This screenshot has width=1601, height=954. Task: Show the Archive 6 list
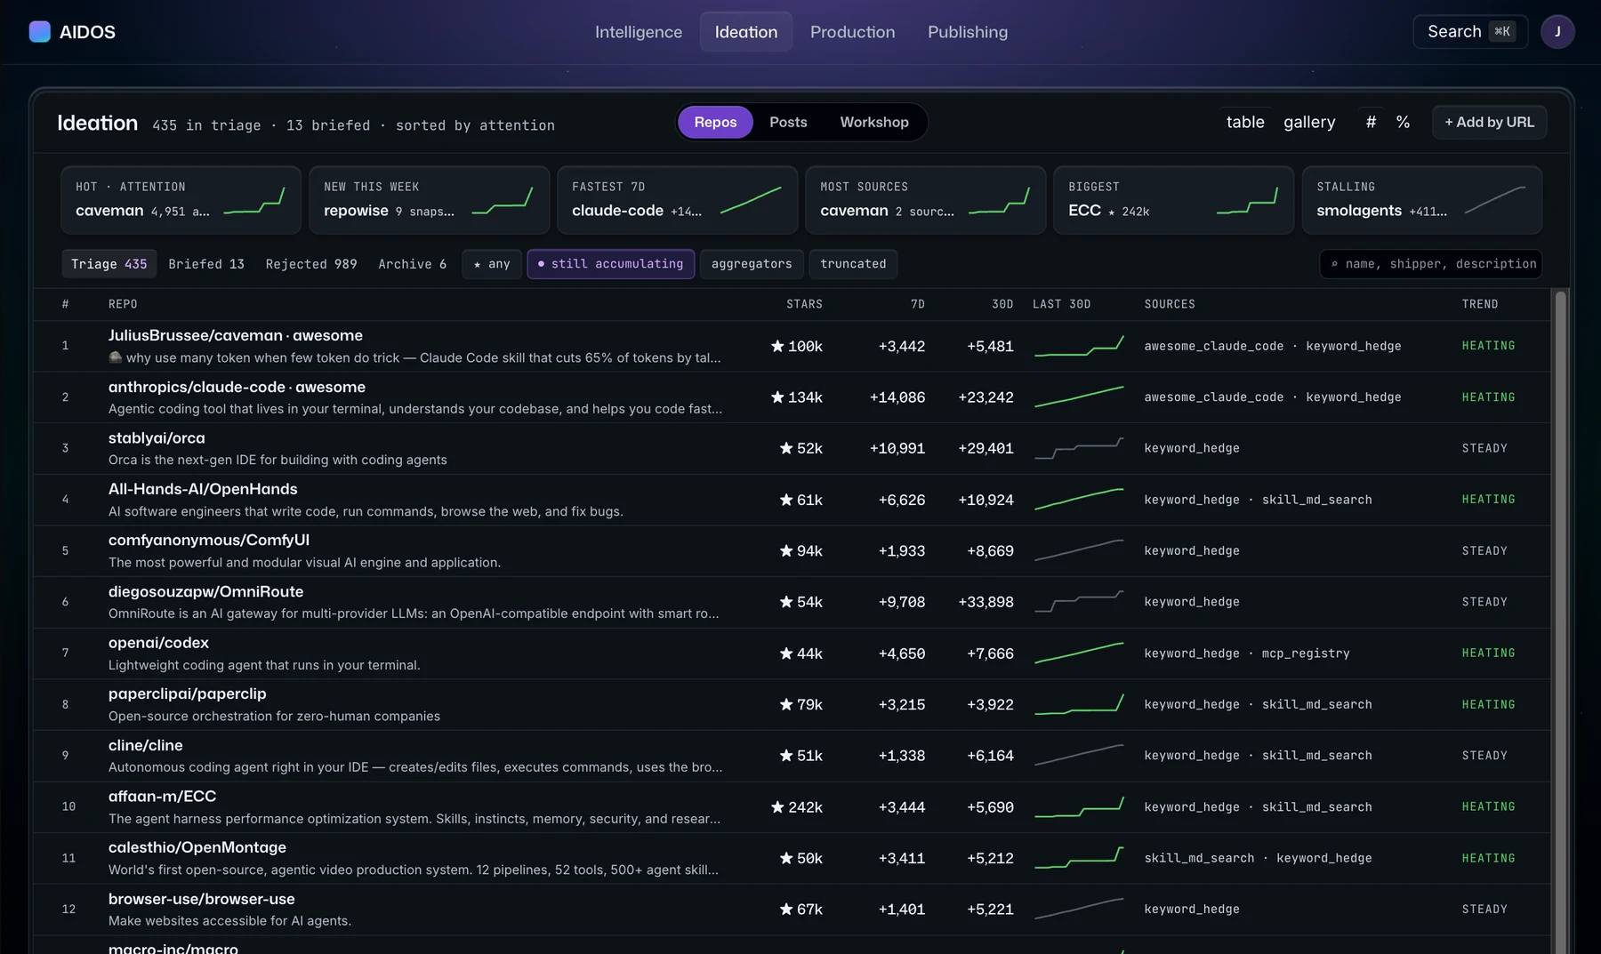point(412,264)
